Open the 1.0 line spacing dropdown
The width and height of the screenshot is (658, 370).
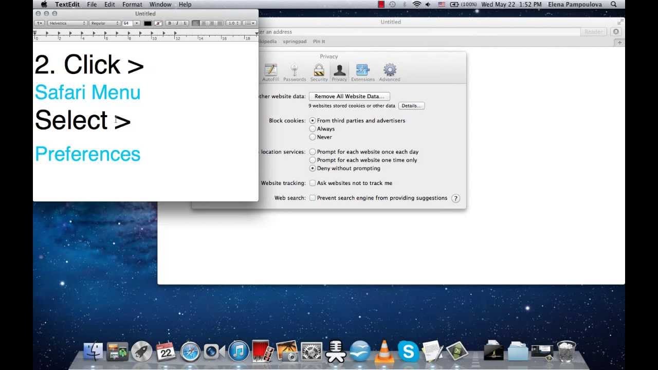tap(234, 23)
